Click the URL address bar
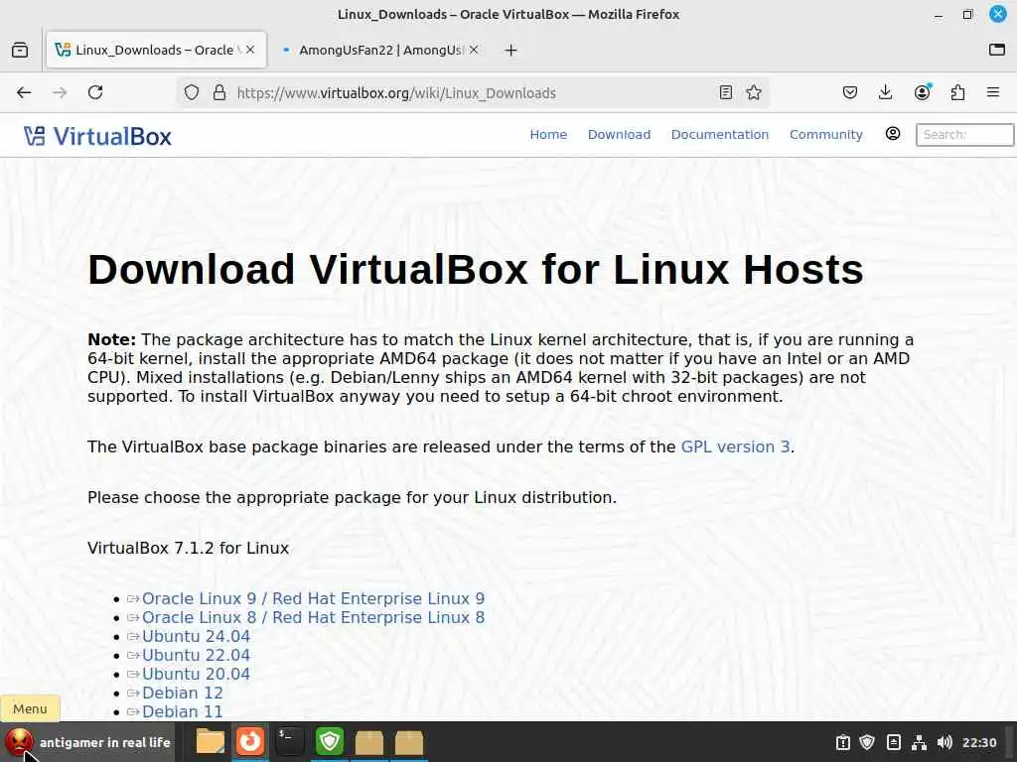Screen dimensions: 1017x762 pos(474,92)
